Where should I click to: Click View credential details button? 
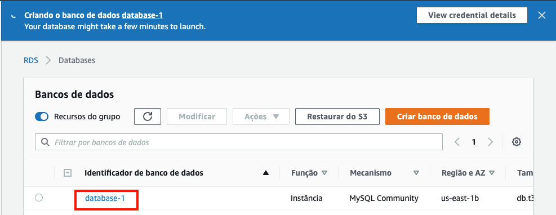pos(472,15)
